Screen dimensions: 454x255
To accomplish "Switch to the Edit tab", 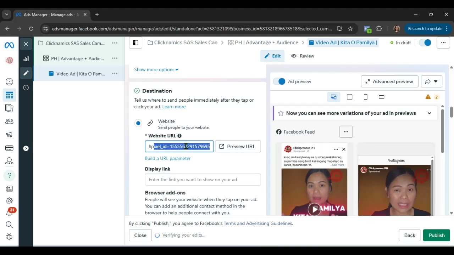I will (x=272, y=56).
